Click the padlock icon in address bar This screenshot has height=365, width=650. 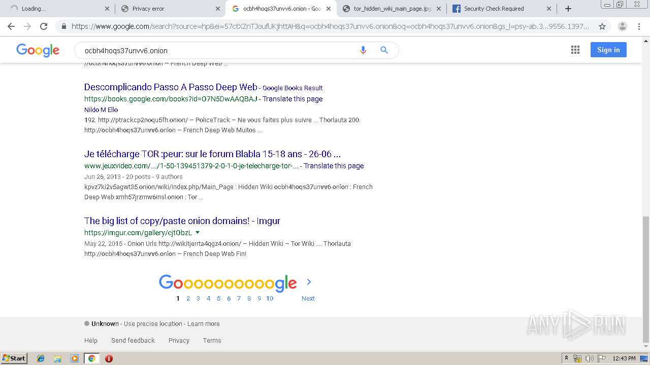point(63,26)
